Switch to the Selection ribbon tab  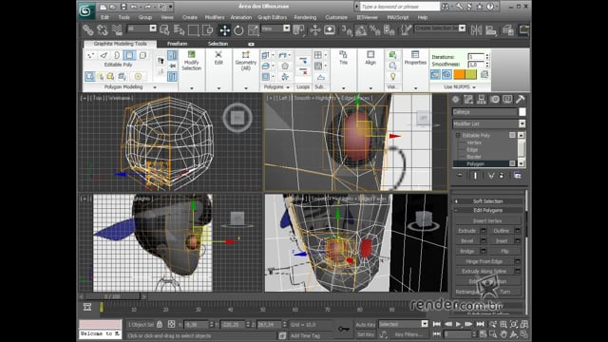click(218, 44)
